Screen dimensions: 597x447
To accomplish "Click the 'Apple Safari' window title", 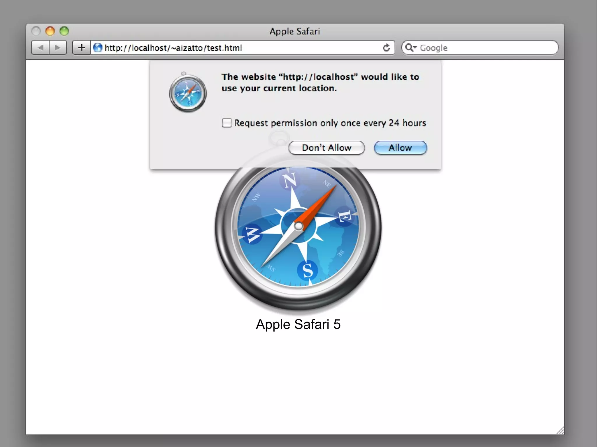I will point(295,31).
